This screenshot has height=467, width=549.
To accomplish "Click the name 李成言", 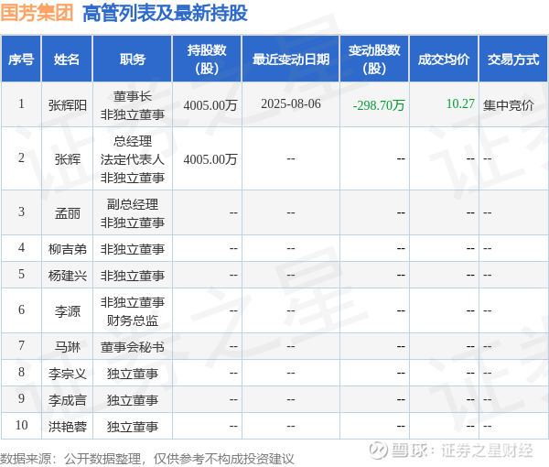I will (67, 400).
